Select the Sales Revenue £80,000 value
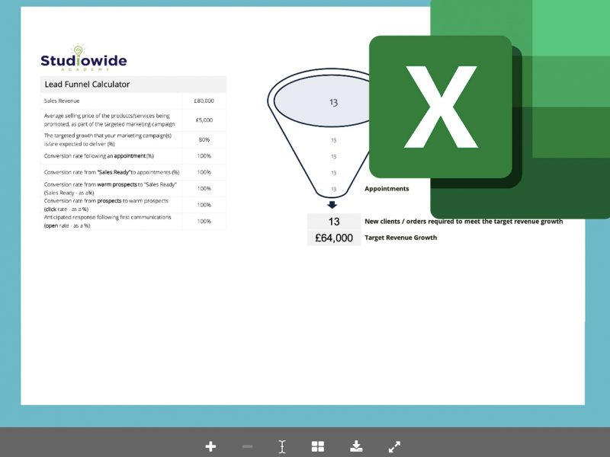This screenshot has width=610, height=457. (204, 101)
